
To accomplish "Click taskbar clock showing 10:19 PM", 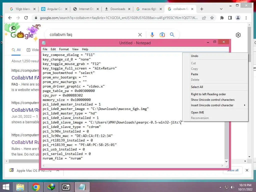I will [x=245, y=187].
